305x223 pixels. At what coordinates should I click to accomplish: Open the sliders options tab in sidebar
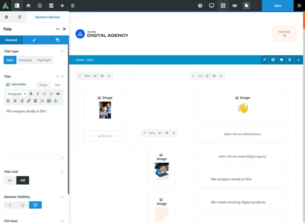click(x=20, y=17)
